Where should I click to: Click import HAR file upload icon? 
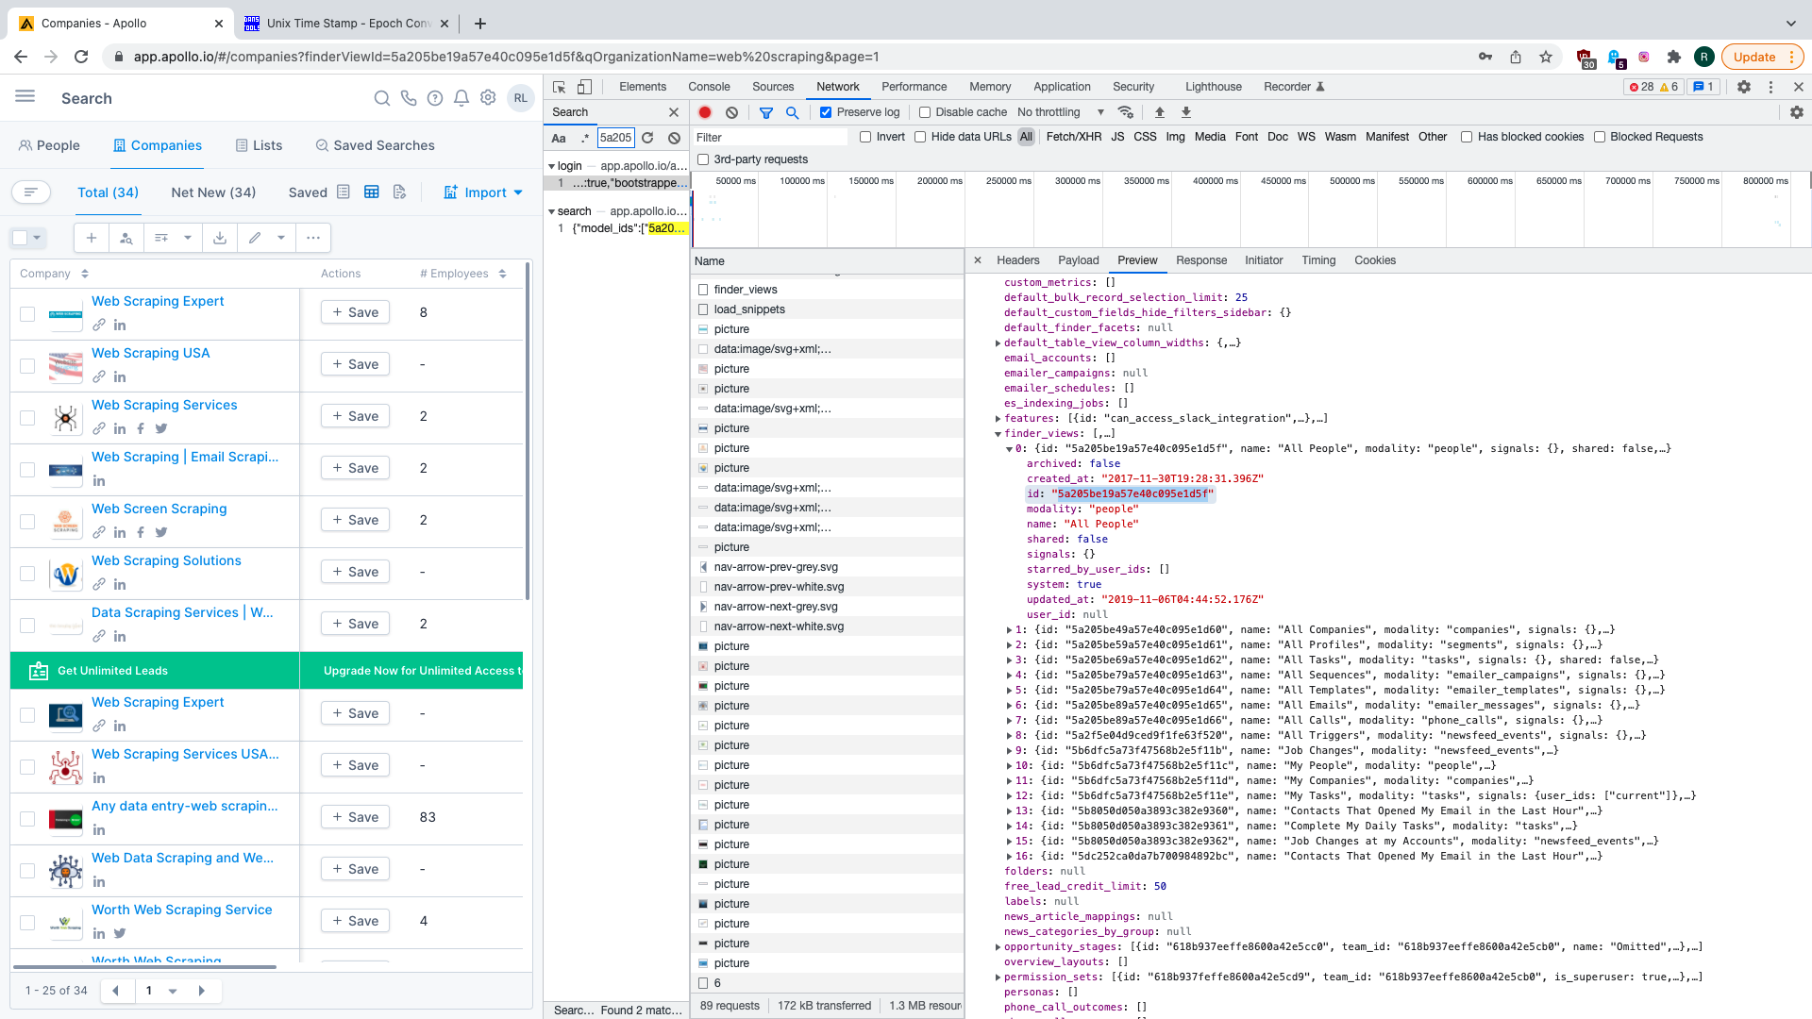(x=1160, y=112)
